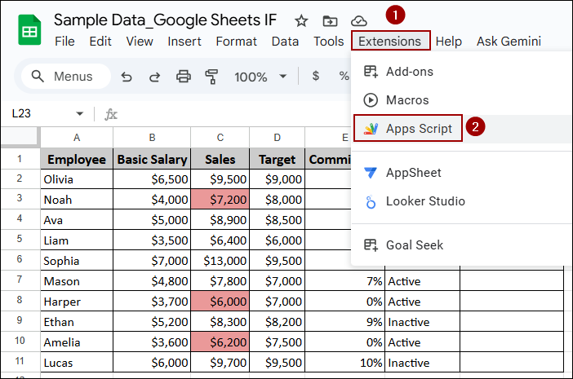Click the redo arrow in toolbar
The image size is (573, 379).
(154, 77)
